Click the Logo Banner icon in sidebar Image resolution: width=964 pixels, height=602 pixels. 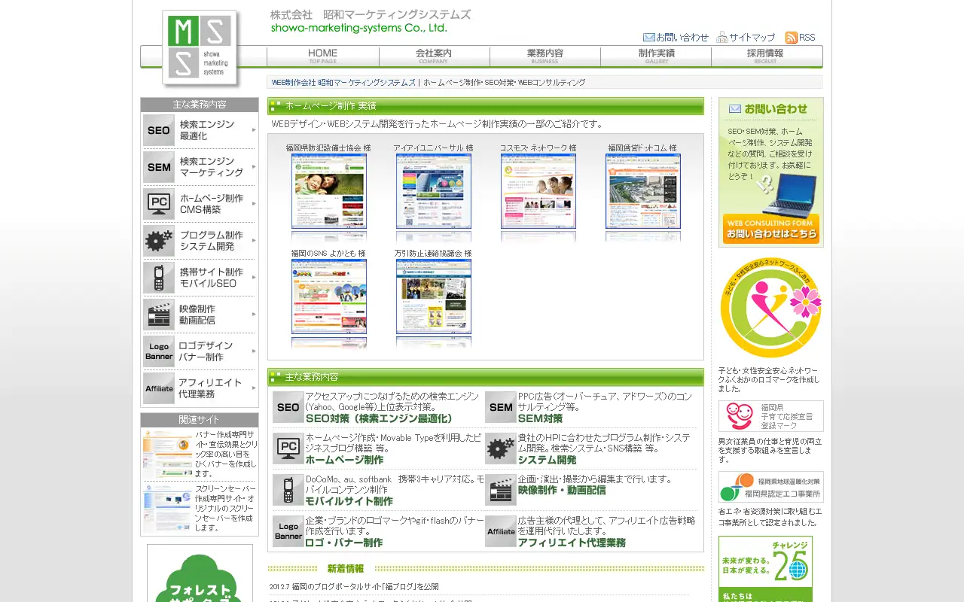tap(159, 351)
